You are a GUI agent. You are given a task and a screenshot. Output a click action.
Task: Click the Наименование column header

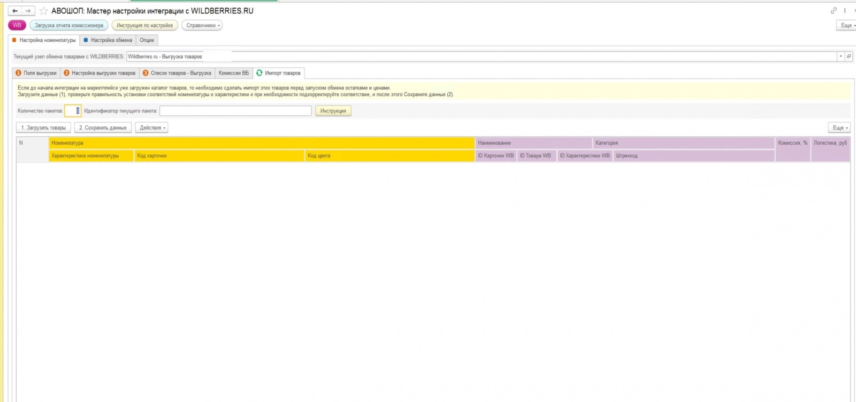(534, 143)
